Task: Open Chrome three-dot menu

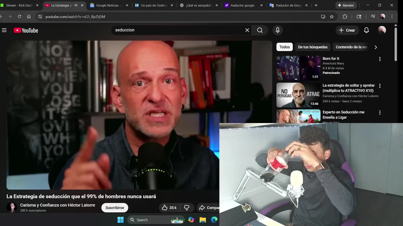Action: coord(392,17)
